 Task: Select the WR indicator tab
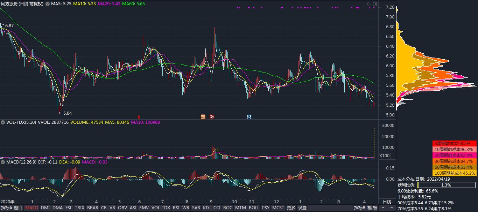pos(186,208)
